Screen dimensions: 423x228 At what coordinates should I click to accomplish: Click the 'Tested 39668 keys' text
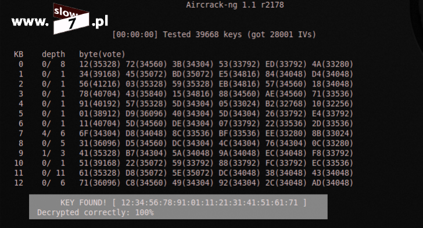(x=202, y=34)
